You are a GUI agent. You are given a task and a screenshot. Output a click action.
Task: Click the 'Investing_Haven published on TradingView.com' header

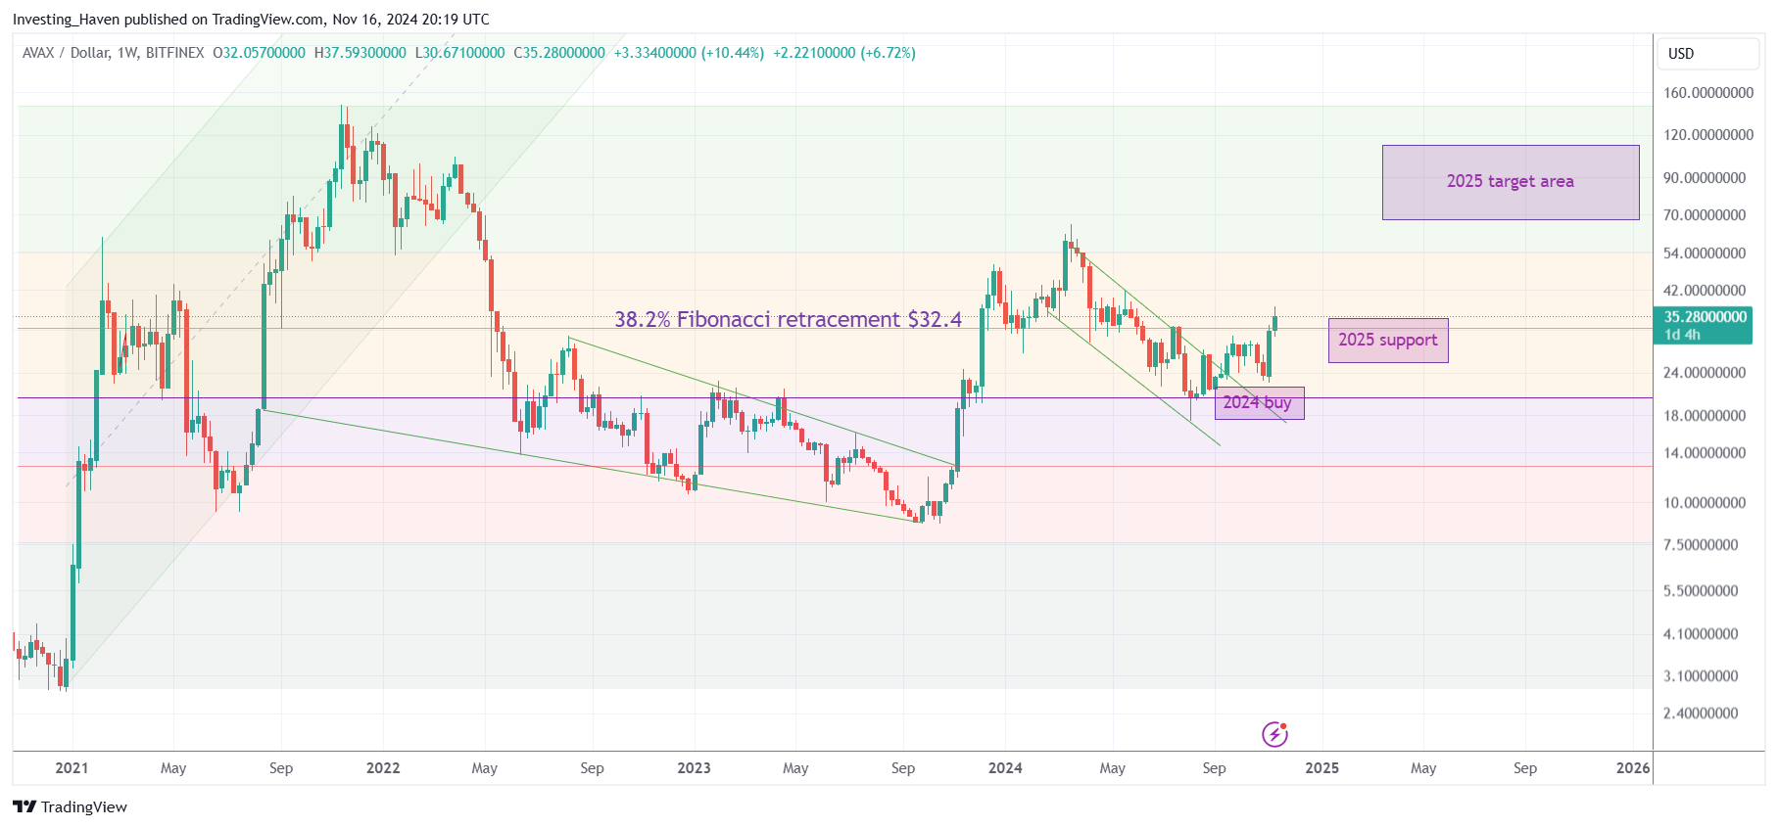point(168,20)
